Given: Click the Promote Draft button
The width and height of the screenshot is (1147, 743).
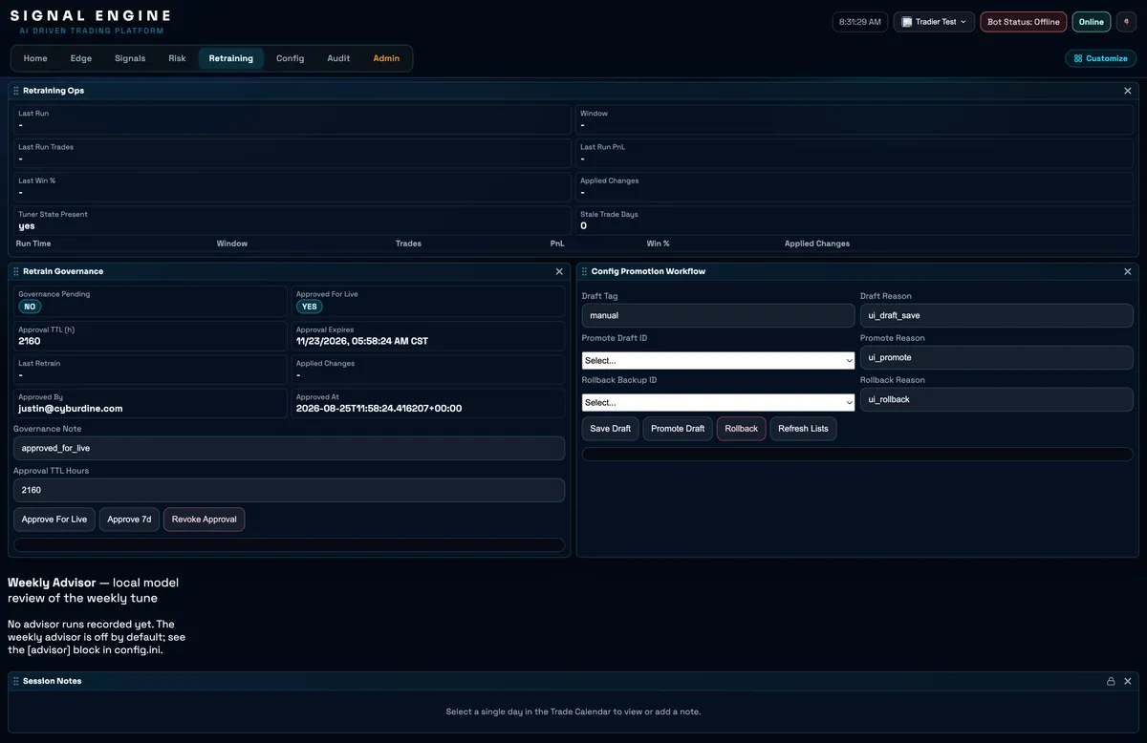Looking at the screenshot, I should (678, 429).
